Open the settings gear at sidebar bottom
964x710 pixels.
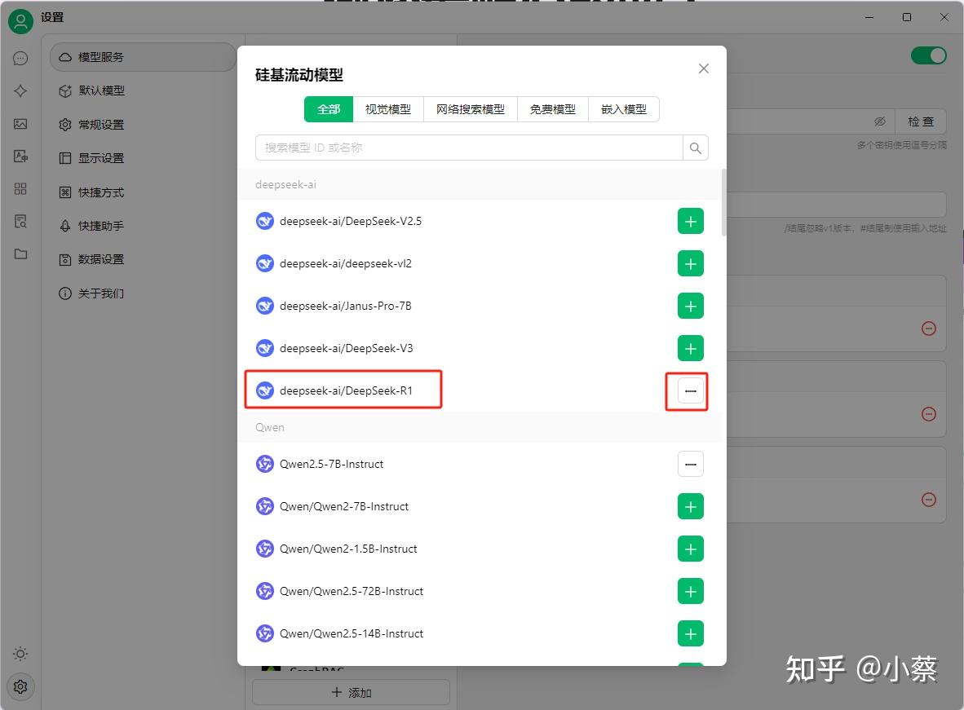click(x=20, y=686)
